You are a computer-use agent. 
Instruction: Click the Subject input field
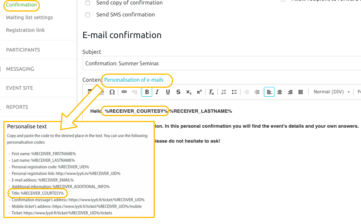click(x=222, y=63)
